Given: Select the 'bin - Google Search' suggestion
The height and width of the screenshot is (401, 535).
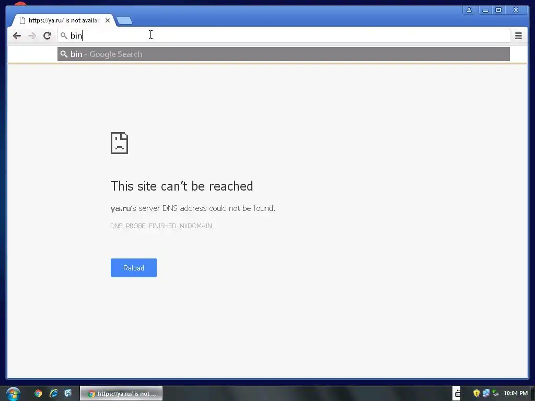Looking at the screenshot, I should [x=284, y=54].
